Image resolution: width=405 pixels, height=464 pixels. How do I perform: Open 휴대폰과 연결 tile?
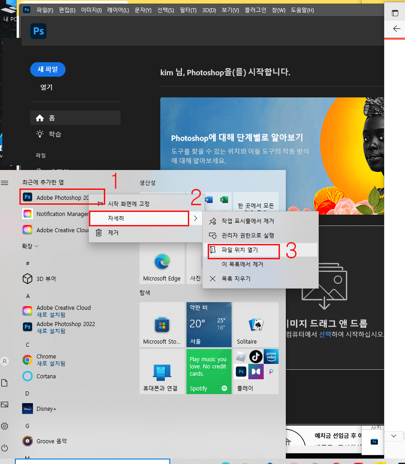pyautogui.click(x=162, y=372)
